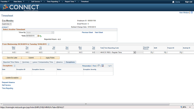Click the Wed 9/30 hours field
This screenshot has height=109, width=194.
point(9,52)
